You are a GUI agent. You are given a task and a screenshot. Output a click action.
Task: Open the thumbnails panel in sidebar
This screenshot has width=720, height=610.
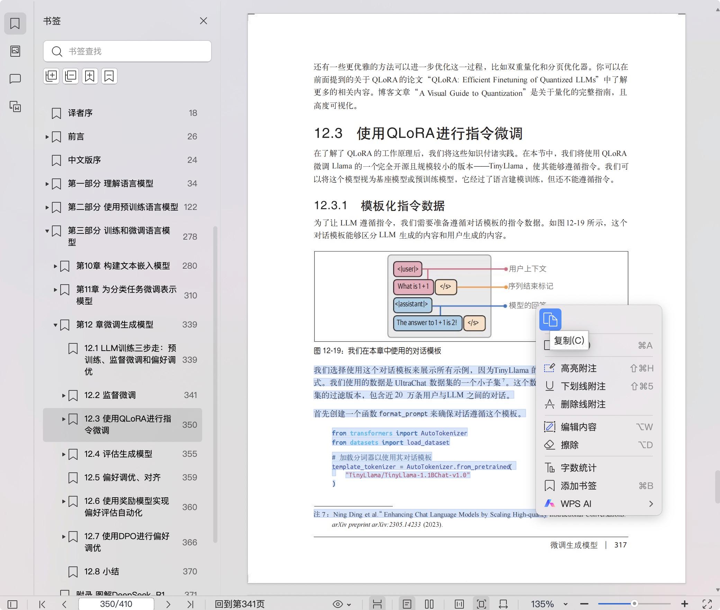pyautogui.click(x=15, y=51)
